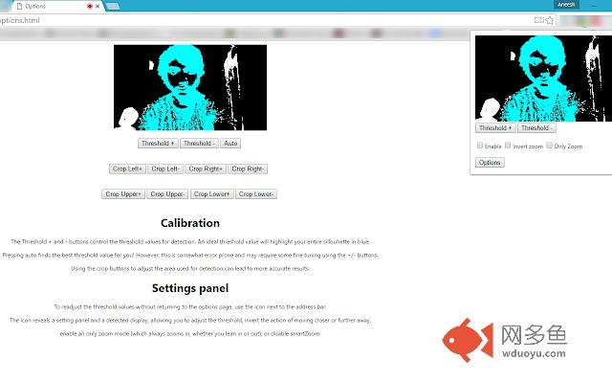Click Threshold + in the extension popup
The image size is (612, 383).
(495, 128)
